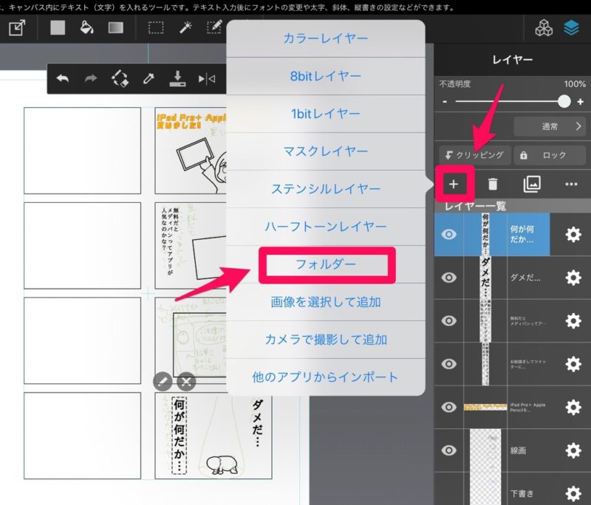Image resolution: width=591 pixels, height=505 pixels.
Task: Tap the text edit pencil bubble on canvas
Action: (163, 382)
